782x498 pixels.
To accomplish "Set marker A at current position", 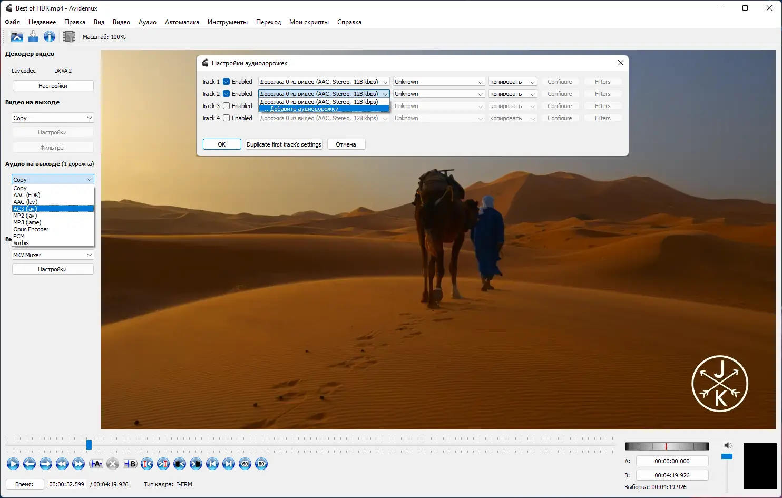I will 96,464.
